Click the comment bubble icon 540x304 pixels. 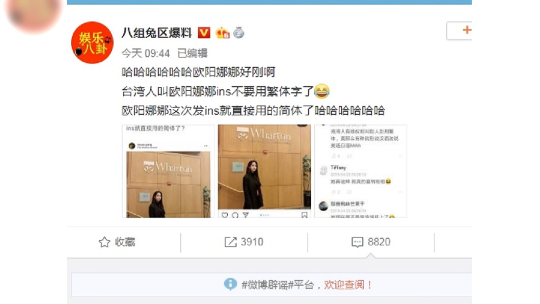[x=357, y=242]
